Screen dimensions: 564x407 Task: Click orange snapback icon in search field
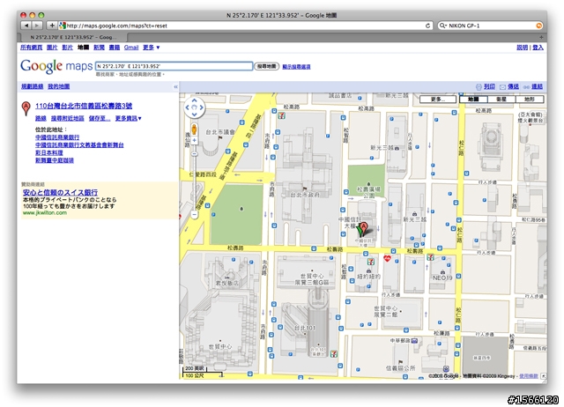[x=538, y=26]
